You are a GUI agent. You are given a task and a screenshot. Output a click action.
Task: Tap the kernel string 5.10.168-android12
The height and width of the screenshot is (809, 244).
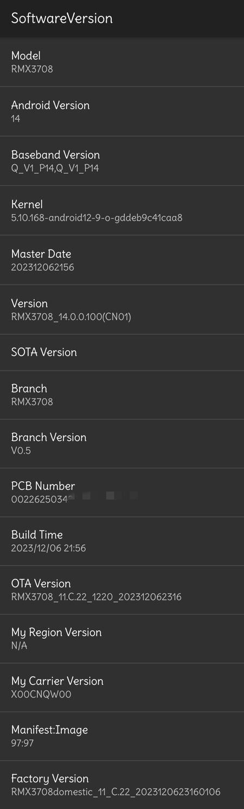97,218
